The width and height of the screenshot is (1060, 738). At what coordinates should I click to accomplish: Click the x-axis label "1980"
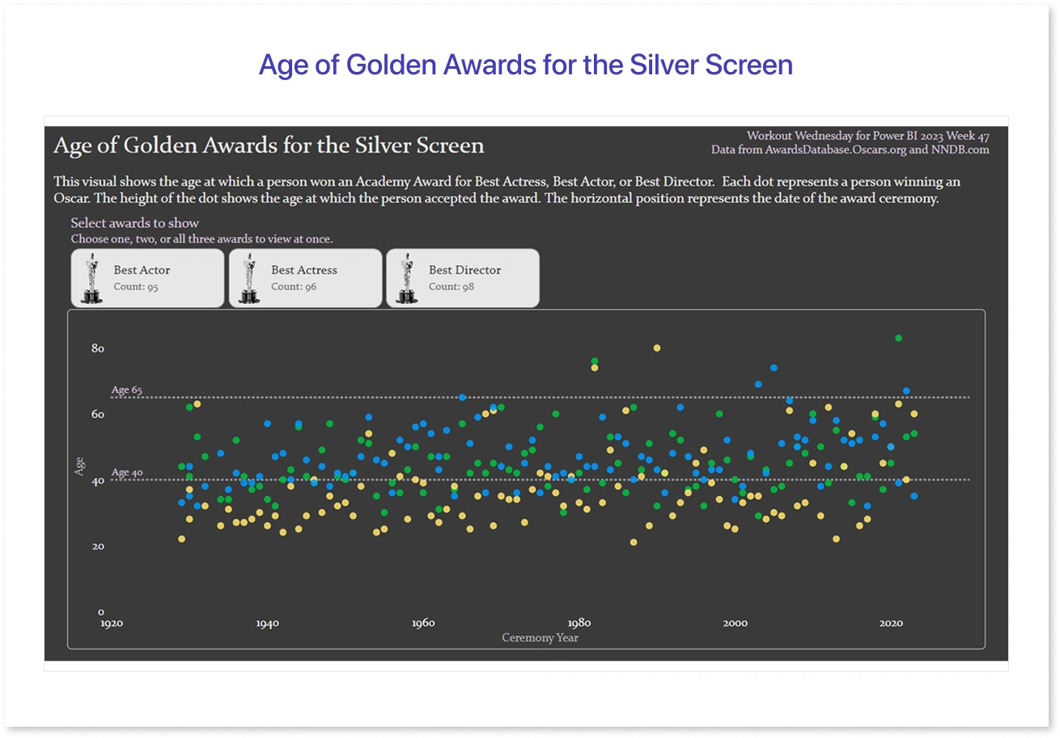pyautogui.click(x=579, y=623)
